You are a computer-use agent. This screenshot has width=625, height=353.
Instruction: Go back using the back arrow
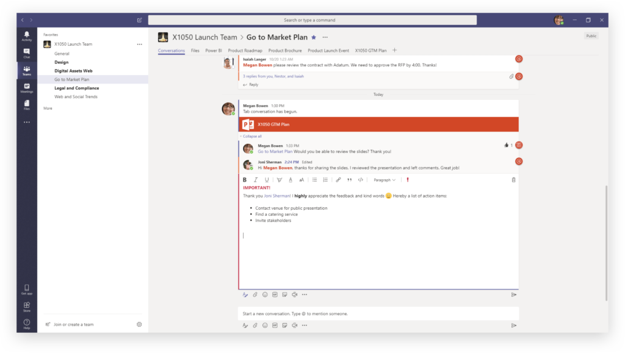pyautogui.click(x=23, y=20)
